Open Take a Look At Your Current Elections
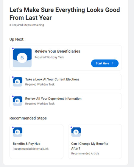The width and height of the screenshot is (134, 167). coord(52,79)
